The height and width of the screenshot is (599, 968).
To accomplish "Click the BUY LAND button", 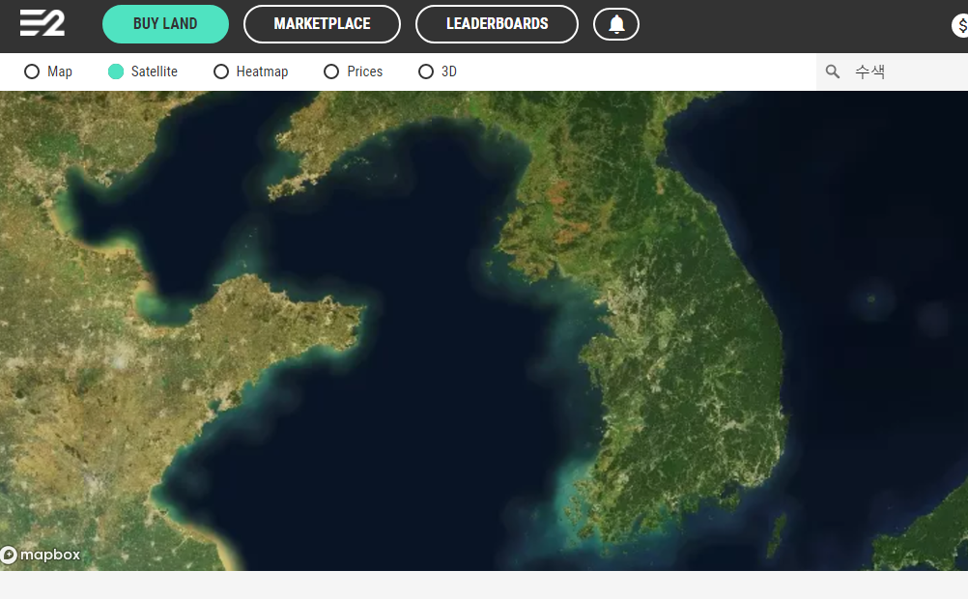I will click(x=165, y=24).
